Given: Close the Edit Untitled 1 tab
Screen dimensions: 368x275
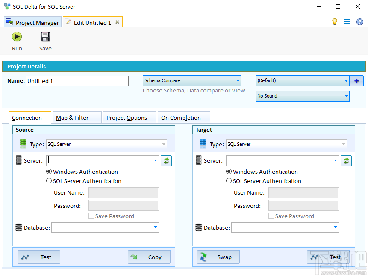Looking at the screenshot, I should tap(117, 22).
